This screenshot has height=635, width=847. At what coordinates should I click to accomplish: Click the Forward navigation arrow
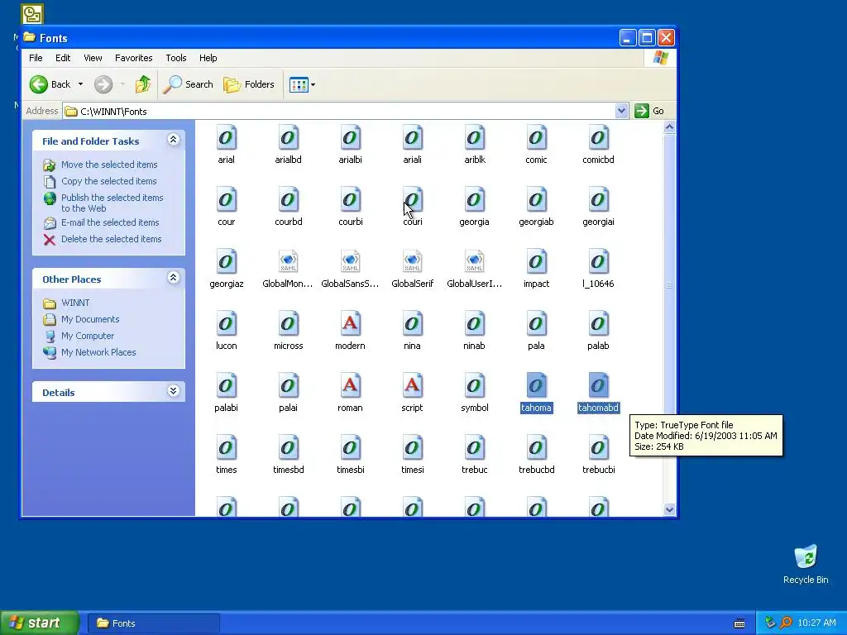103,84
